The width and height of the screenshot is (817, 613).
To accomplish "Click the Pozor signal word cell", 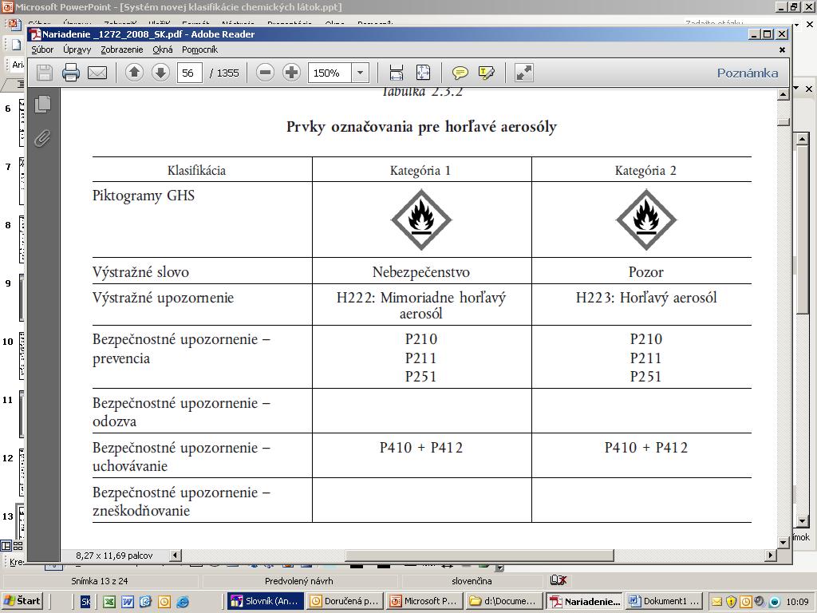I will coord(646,271).
